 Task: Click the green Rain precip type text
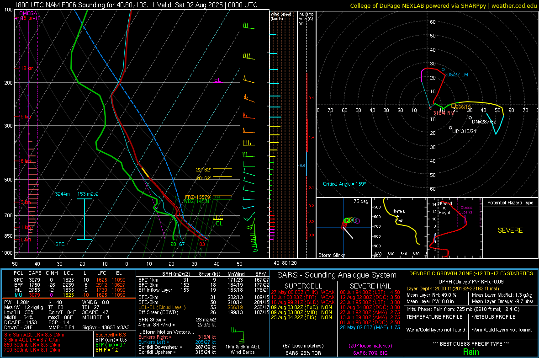[471, 352]
